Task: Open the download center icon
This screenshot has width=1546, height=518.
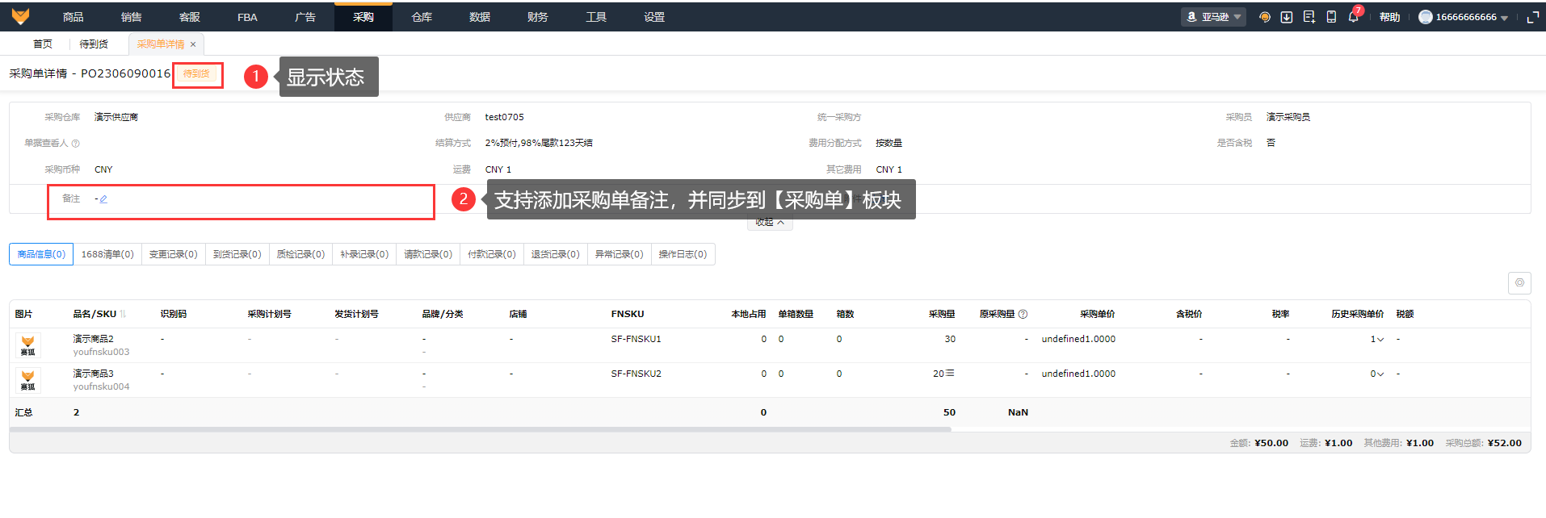Action: 1287,17
